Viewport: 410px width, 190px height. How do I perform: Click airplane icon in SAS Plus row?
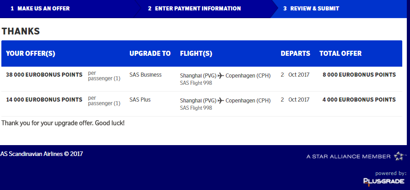[221, 100]
